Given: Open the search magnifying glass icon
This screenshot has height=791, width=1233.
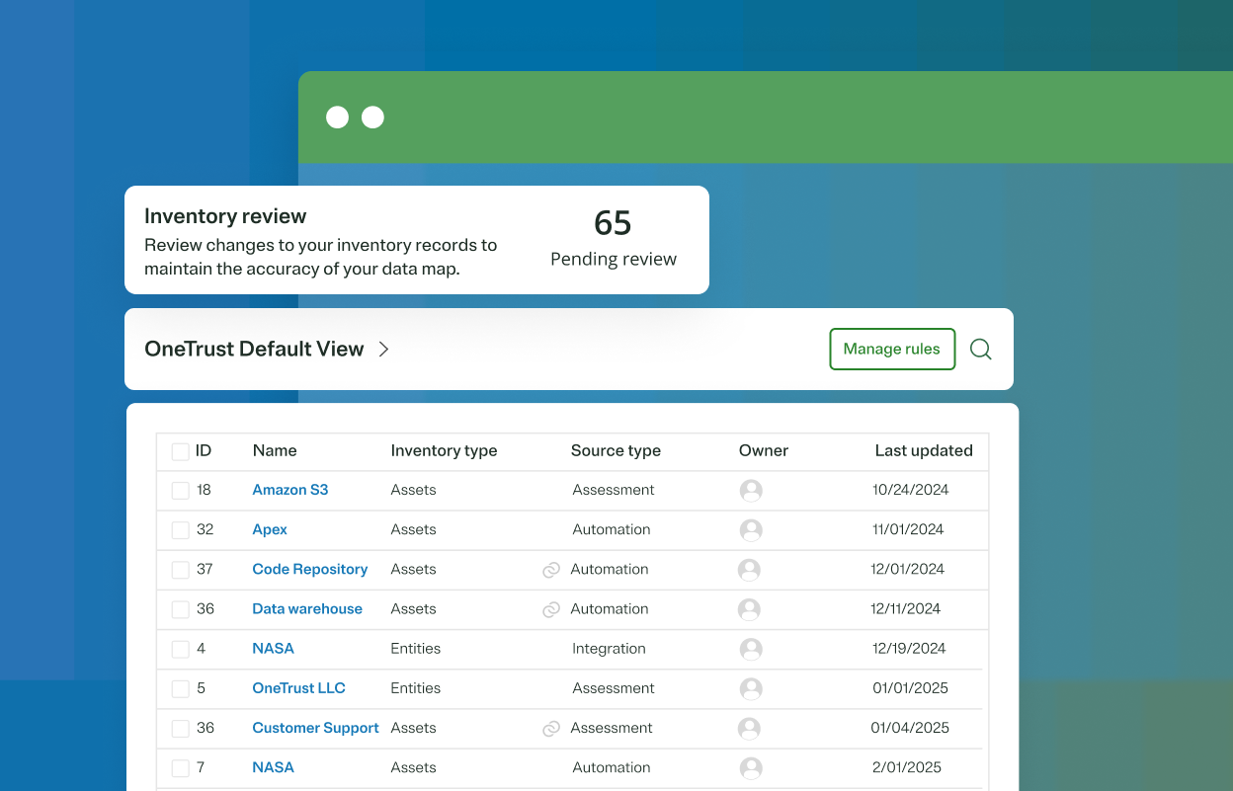Looking at the screenshot, I should point(980,349).
